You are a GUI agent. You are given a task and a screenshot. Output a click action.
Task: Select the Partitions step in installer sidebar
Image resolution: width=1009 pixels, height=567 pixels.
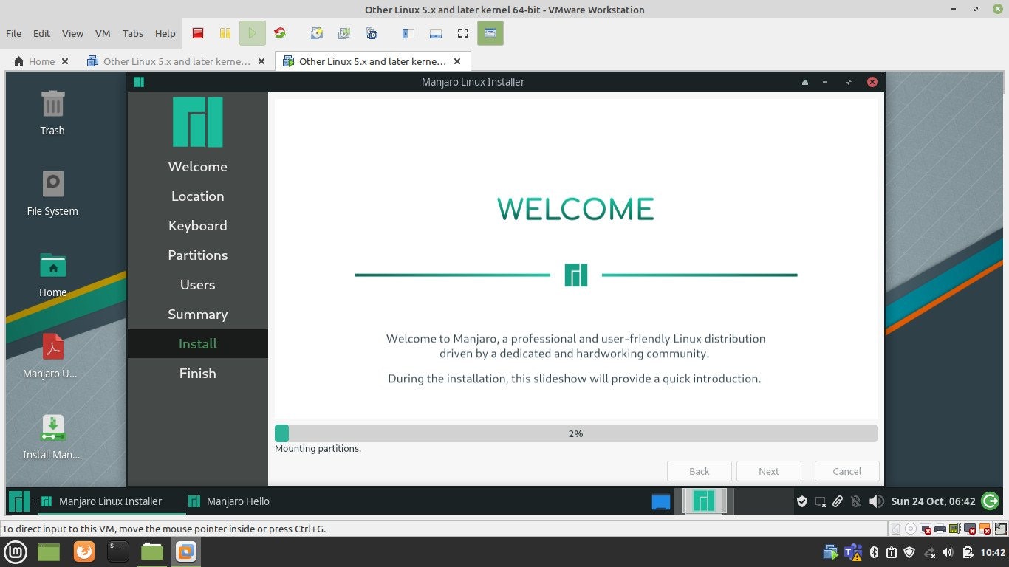coord(197,255)
